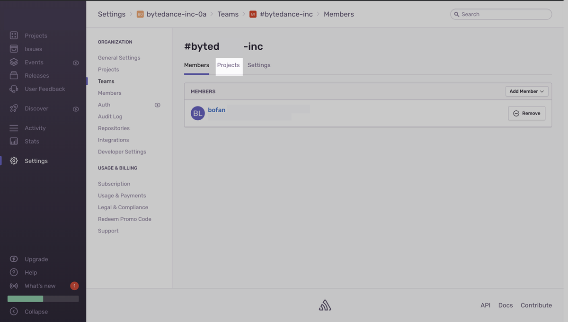Click Members at the end of breadcrumb
This screenshot has height=322, width=568.
click(x=339, y=14)
